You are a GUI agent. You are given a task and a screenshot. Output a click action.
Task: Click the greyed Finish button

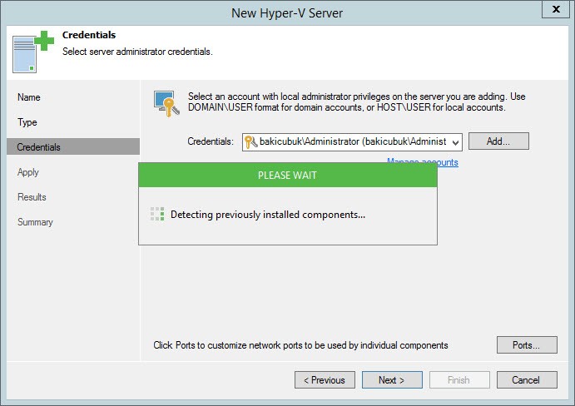459,380
